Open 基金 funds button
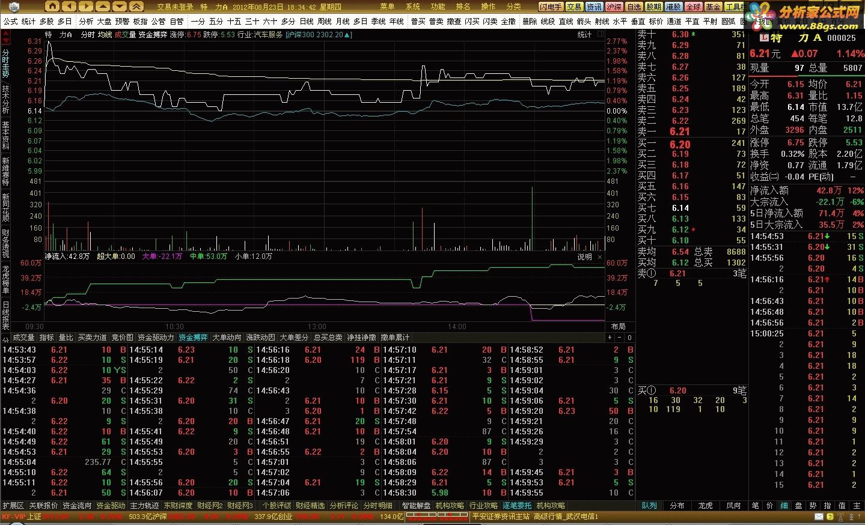865x525 pixels. click(713, 7)
